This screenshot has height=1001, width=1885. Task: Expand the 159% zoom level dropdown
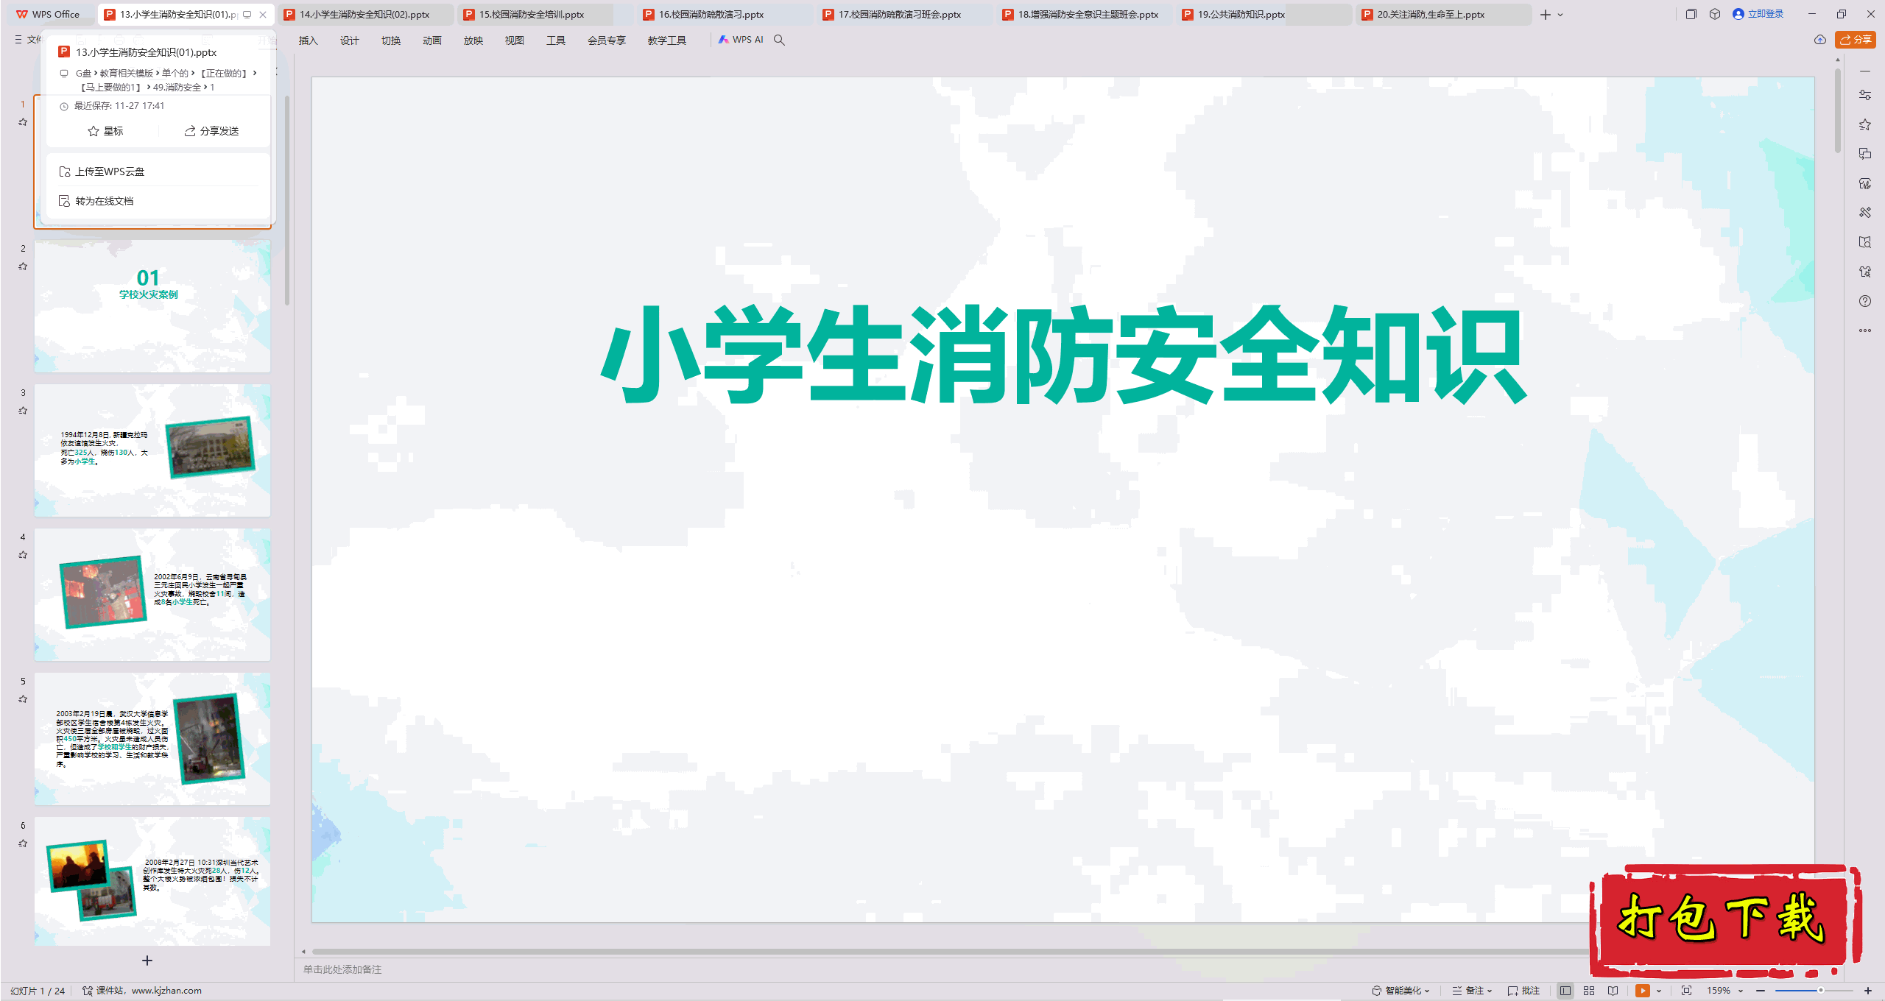pos(1741,991)
